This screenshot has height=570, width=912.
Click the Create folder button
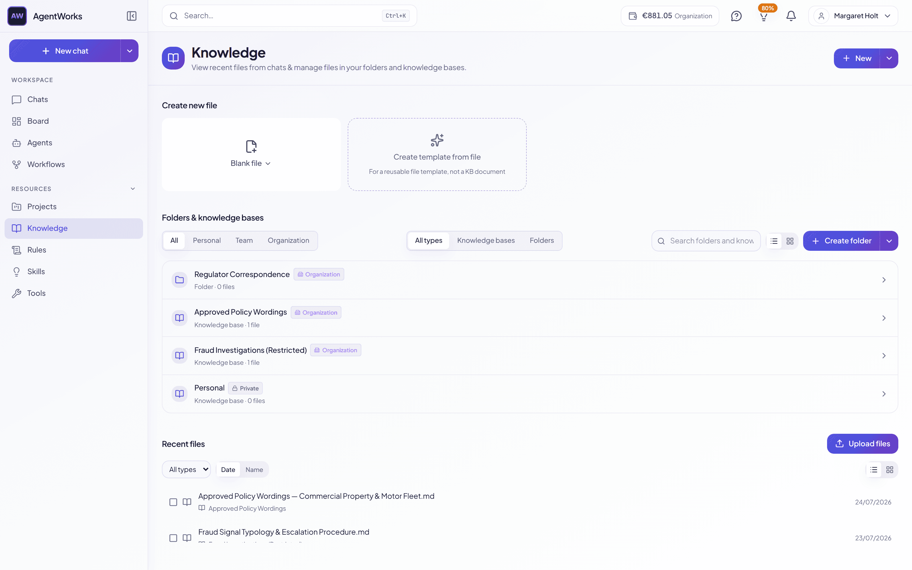pos(841,241)
